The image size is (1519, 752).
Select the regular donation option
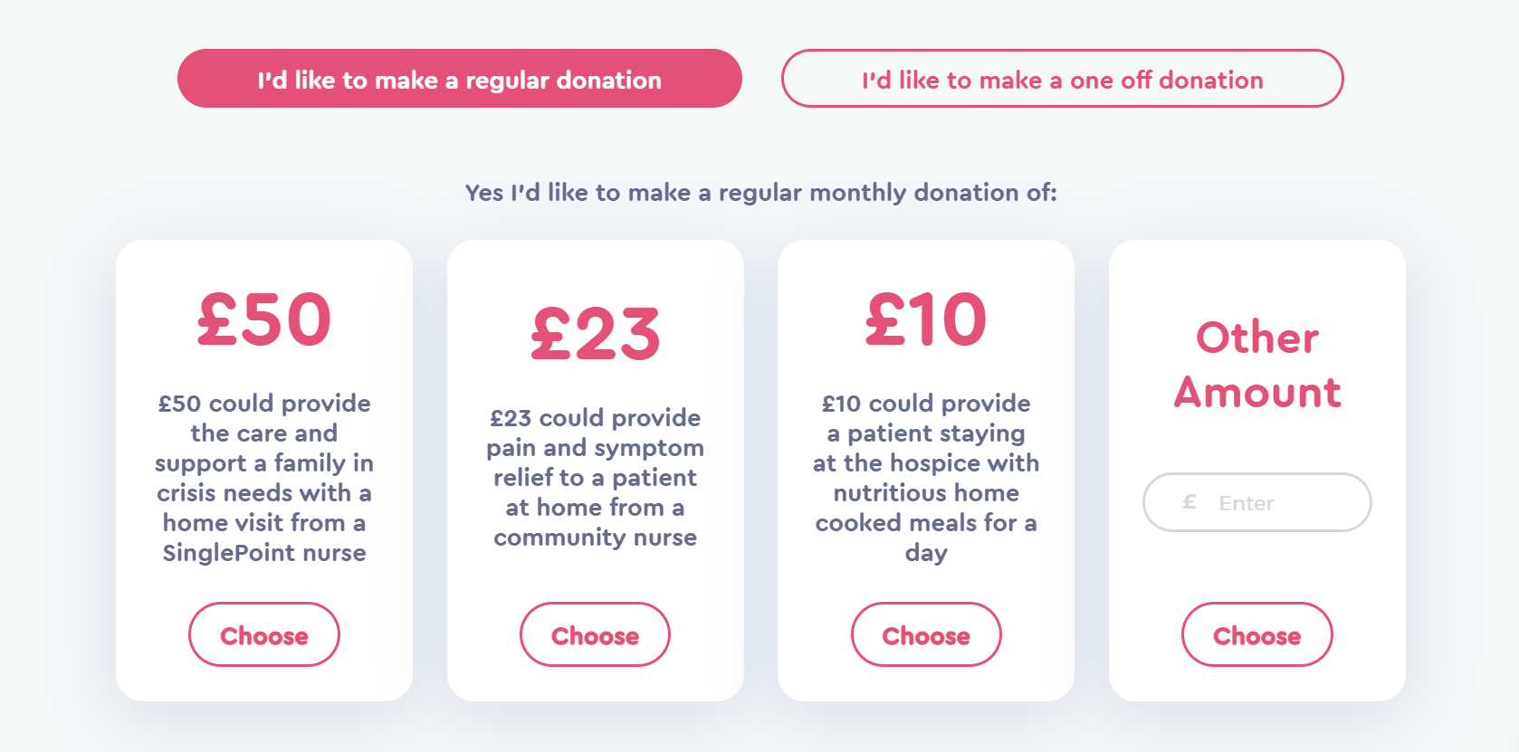pyautogui.click(x=459, y=79)
